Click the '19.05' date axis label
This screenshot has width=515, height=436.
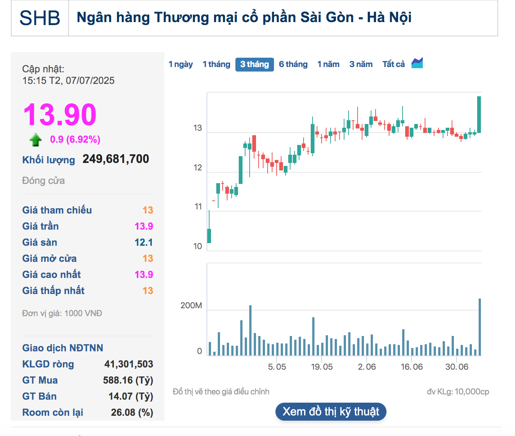[x=322, y=367]
